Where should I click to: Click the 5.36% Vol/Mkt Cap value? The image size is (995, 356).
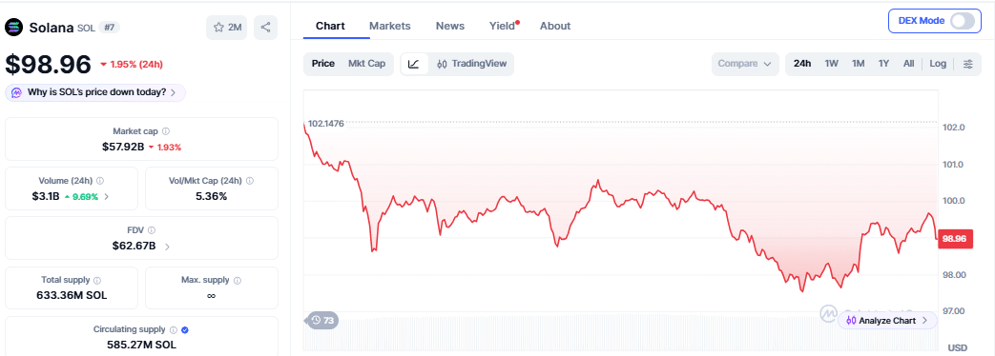(212, 196)
